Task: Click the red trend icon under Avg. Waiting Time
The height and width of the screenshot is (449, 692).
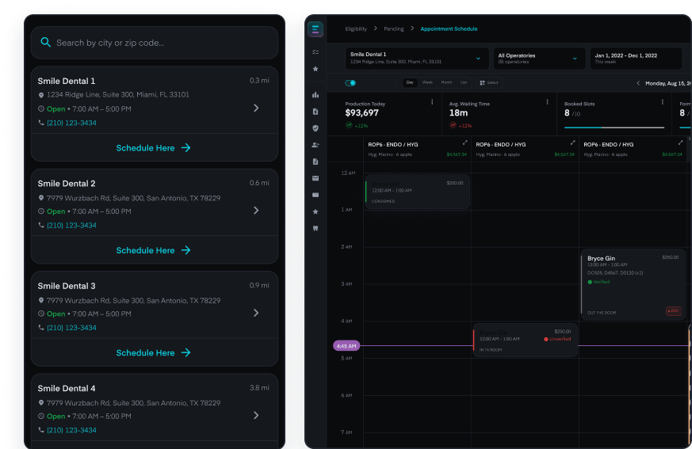Action: pyautogui.click(x=453, y=125)
